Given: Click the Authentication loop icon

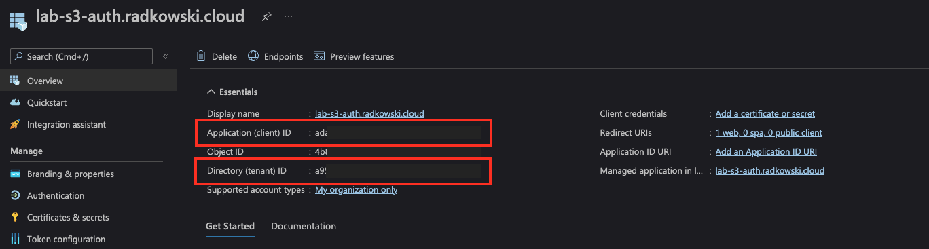Looking at the screenshot, I should [15, 195].
